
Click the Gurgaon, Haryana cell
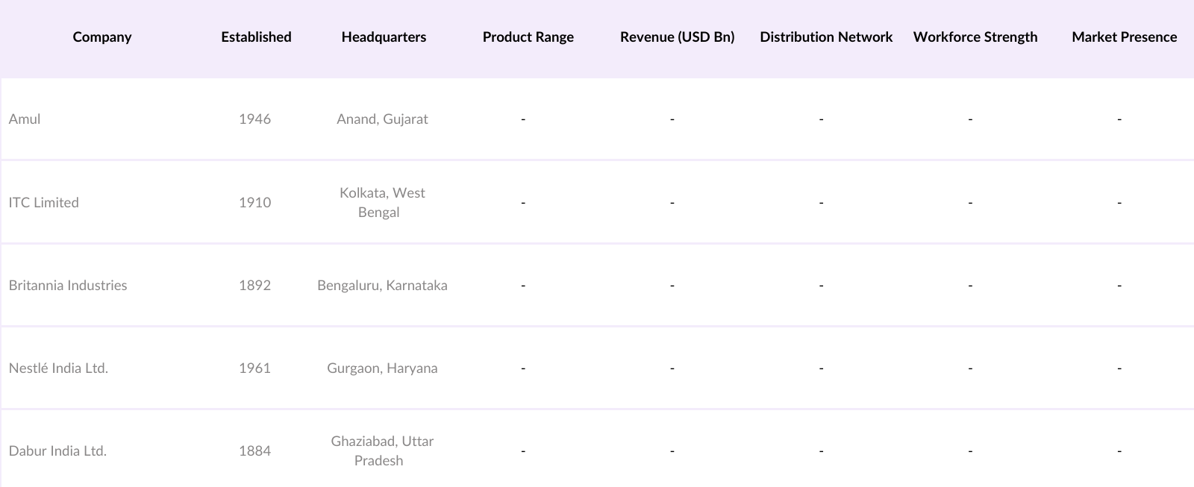(x=382, y=368)
